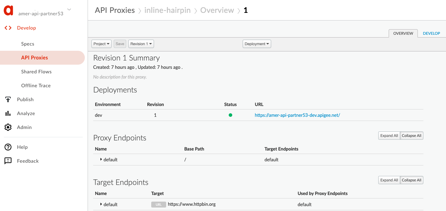Click the green dev deployment status dot
Image resolution: width=446 pixels, height=211 pixels.
coord(230,115)
